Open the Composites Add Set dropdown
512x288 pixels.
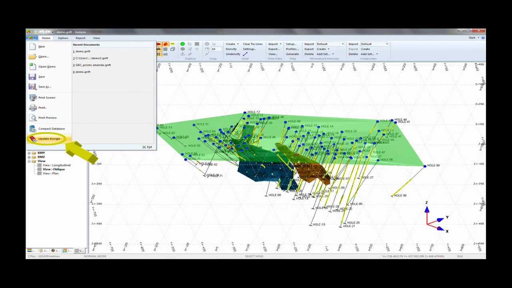pyautogui.click(x=369, y=54)
